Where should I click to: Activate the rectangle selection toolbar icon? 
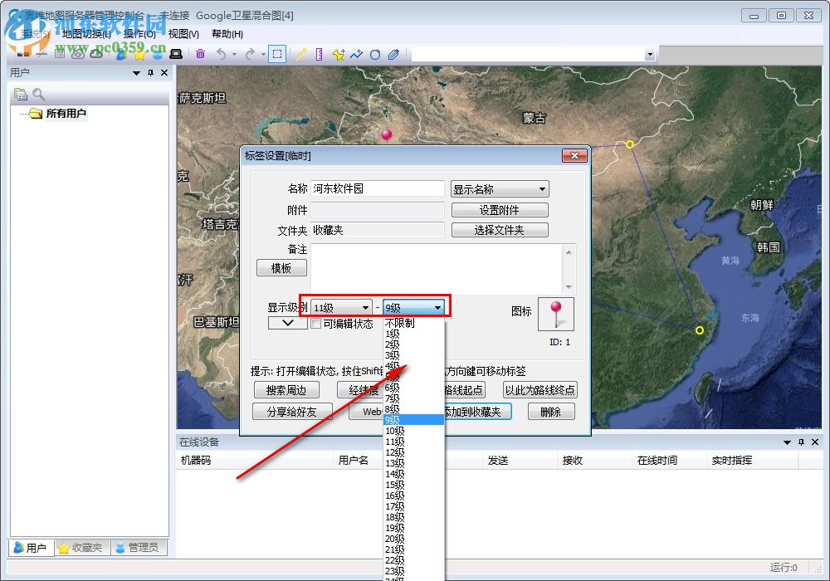pyautogui.click(x=278, y=54)
